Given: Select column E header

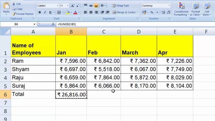Looking at the screenshot, I should coord(175,32).
